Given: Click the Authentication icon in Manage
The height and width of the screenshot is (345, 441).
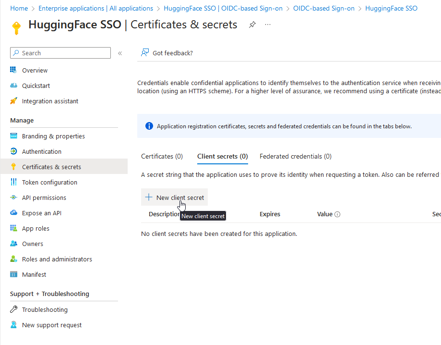Looking at the screenshot, I should [13, 151].
